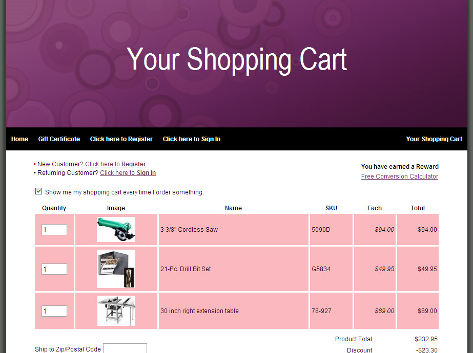Image resolution: width=473 pixels, height=353 pixels.
Task: Open the Home menu item
Action: [x=19, y=139]
